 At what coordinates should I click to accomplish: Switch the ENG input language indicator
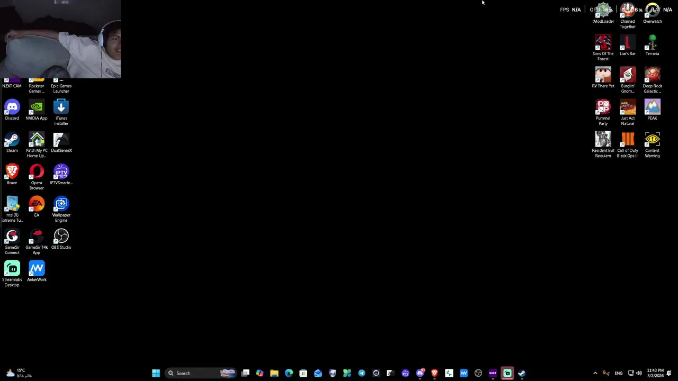[x=618, y=373]
